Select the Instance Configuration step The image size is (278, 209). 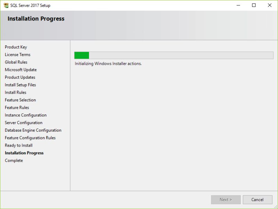pyautogui.click(x=25, y=115)
